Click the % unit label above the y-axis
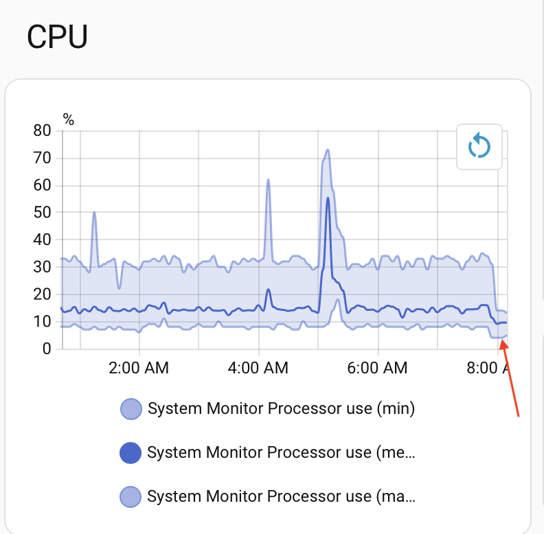 (x=69, y=119)
